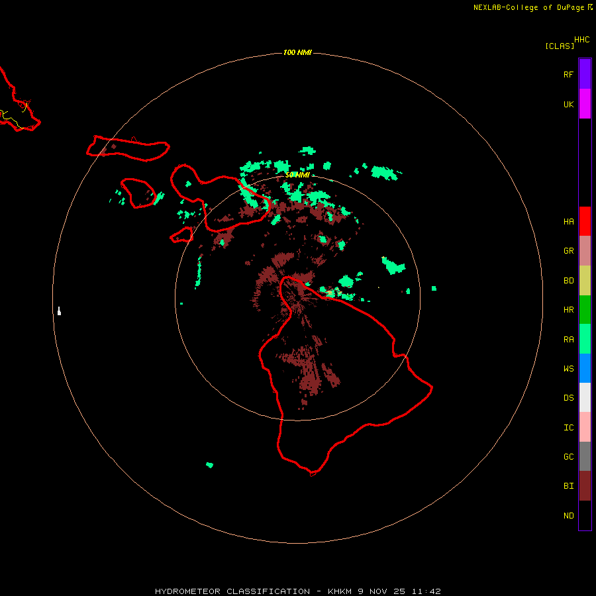
Task: Click the 'DS' legend label
Action: point(568,398)
